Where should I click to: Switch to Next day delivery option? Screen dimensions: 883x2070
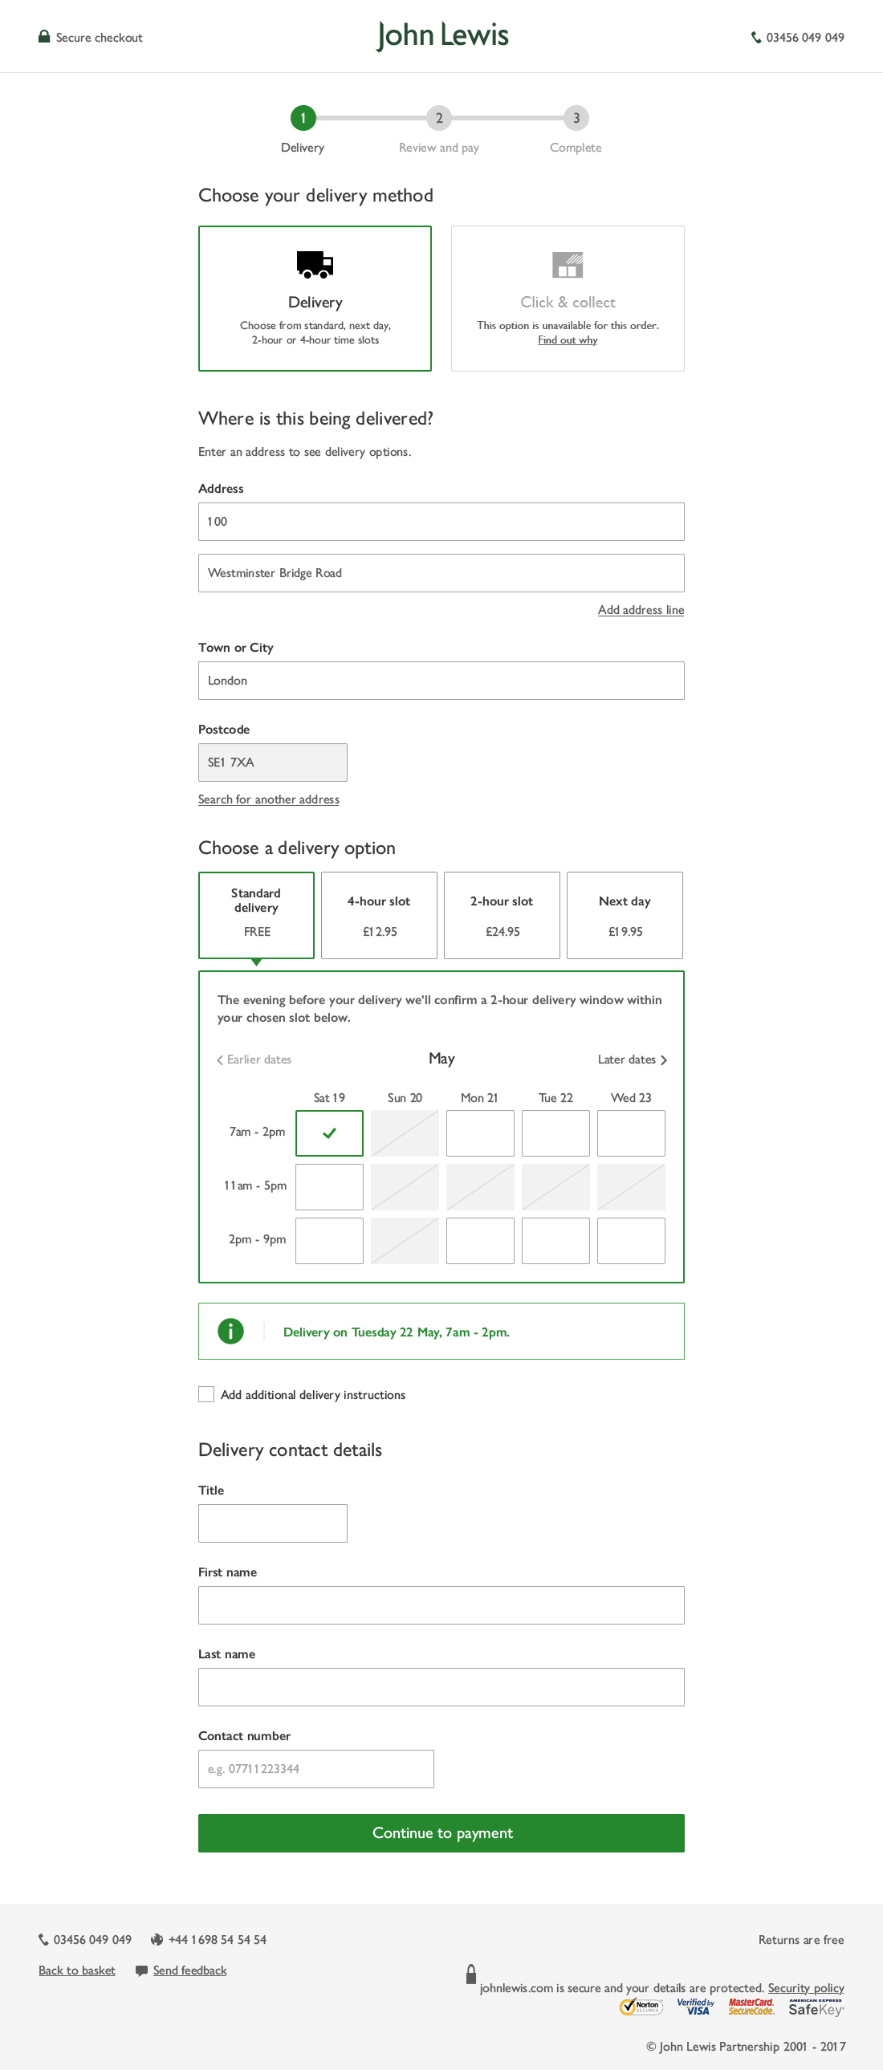coord(625,915)
